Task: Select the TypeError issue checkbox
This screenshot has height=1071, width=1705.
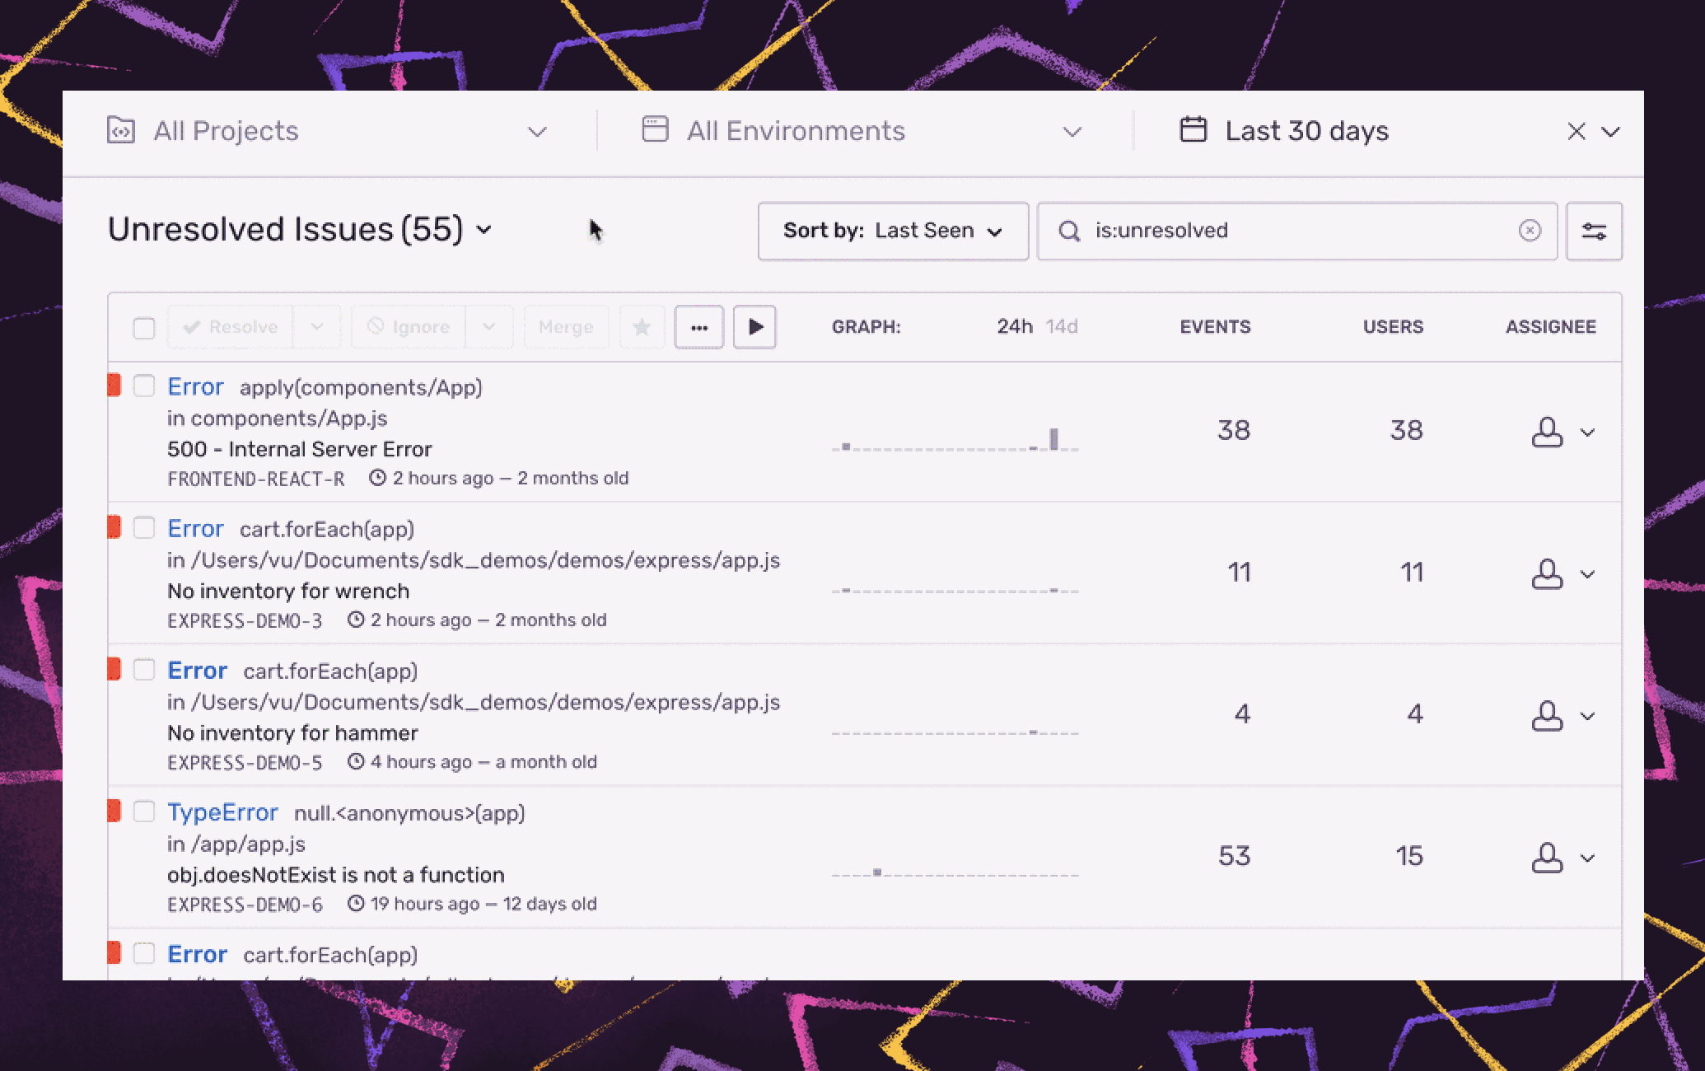Action: coord(144,811)
